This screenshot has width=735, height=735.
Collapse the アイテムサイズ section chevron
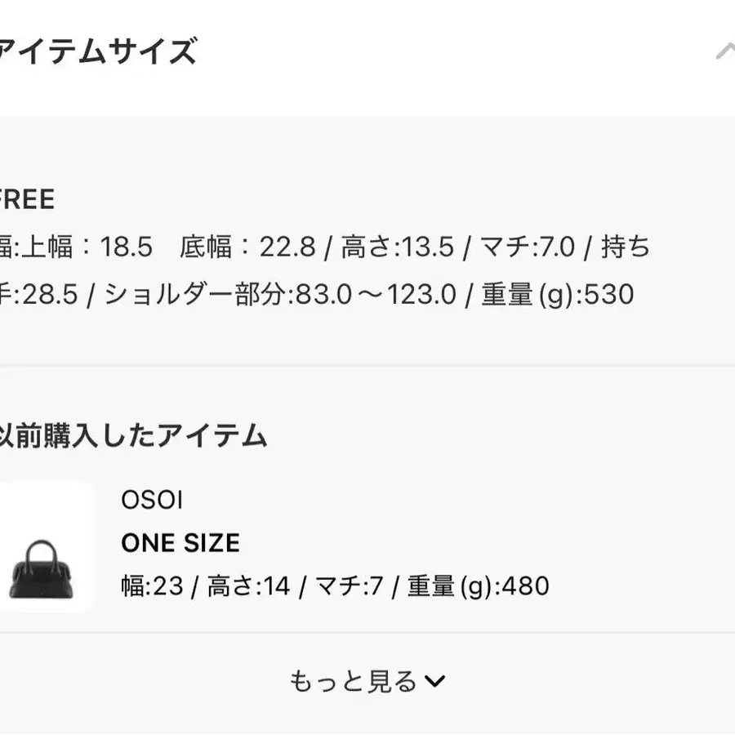[725, 51]
